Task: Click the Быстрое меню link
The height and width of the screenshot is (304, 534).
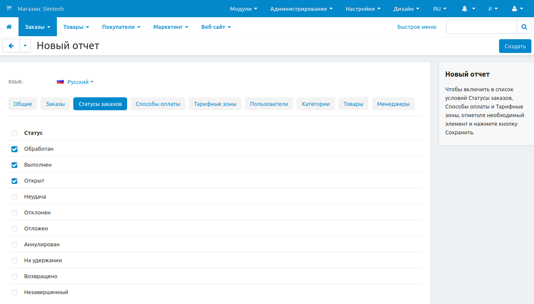Action: point(417,27)
